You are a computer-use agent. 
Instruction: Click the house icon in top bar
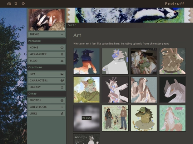[9, 4]
